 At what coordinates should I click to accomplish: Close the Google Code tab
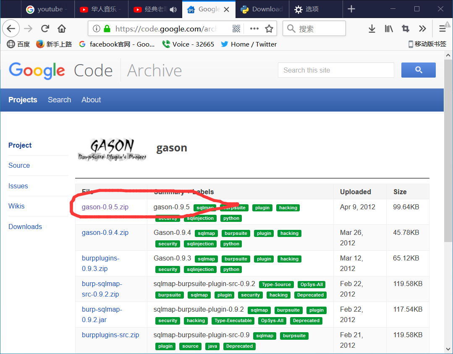pos(227,10)
